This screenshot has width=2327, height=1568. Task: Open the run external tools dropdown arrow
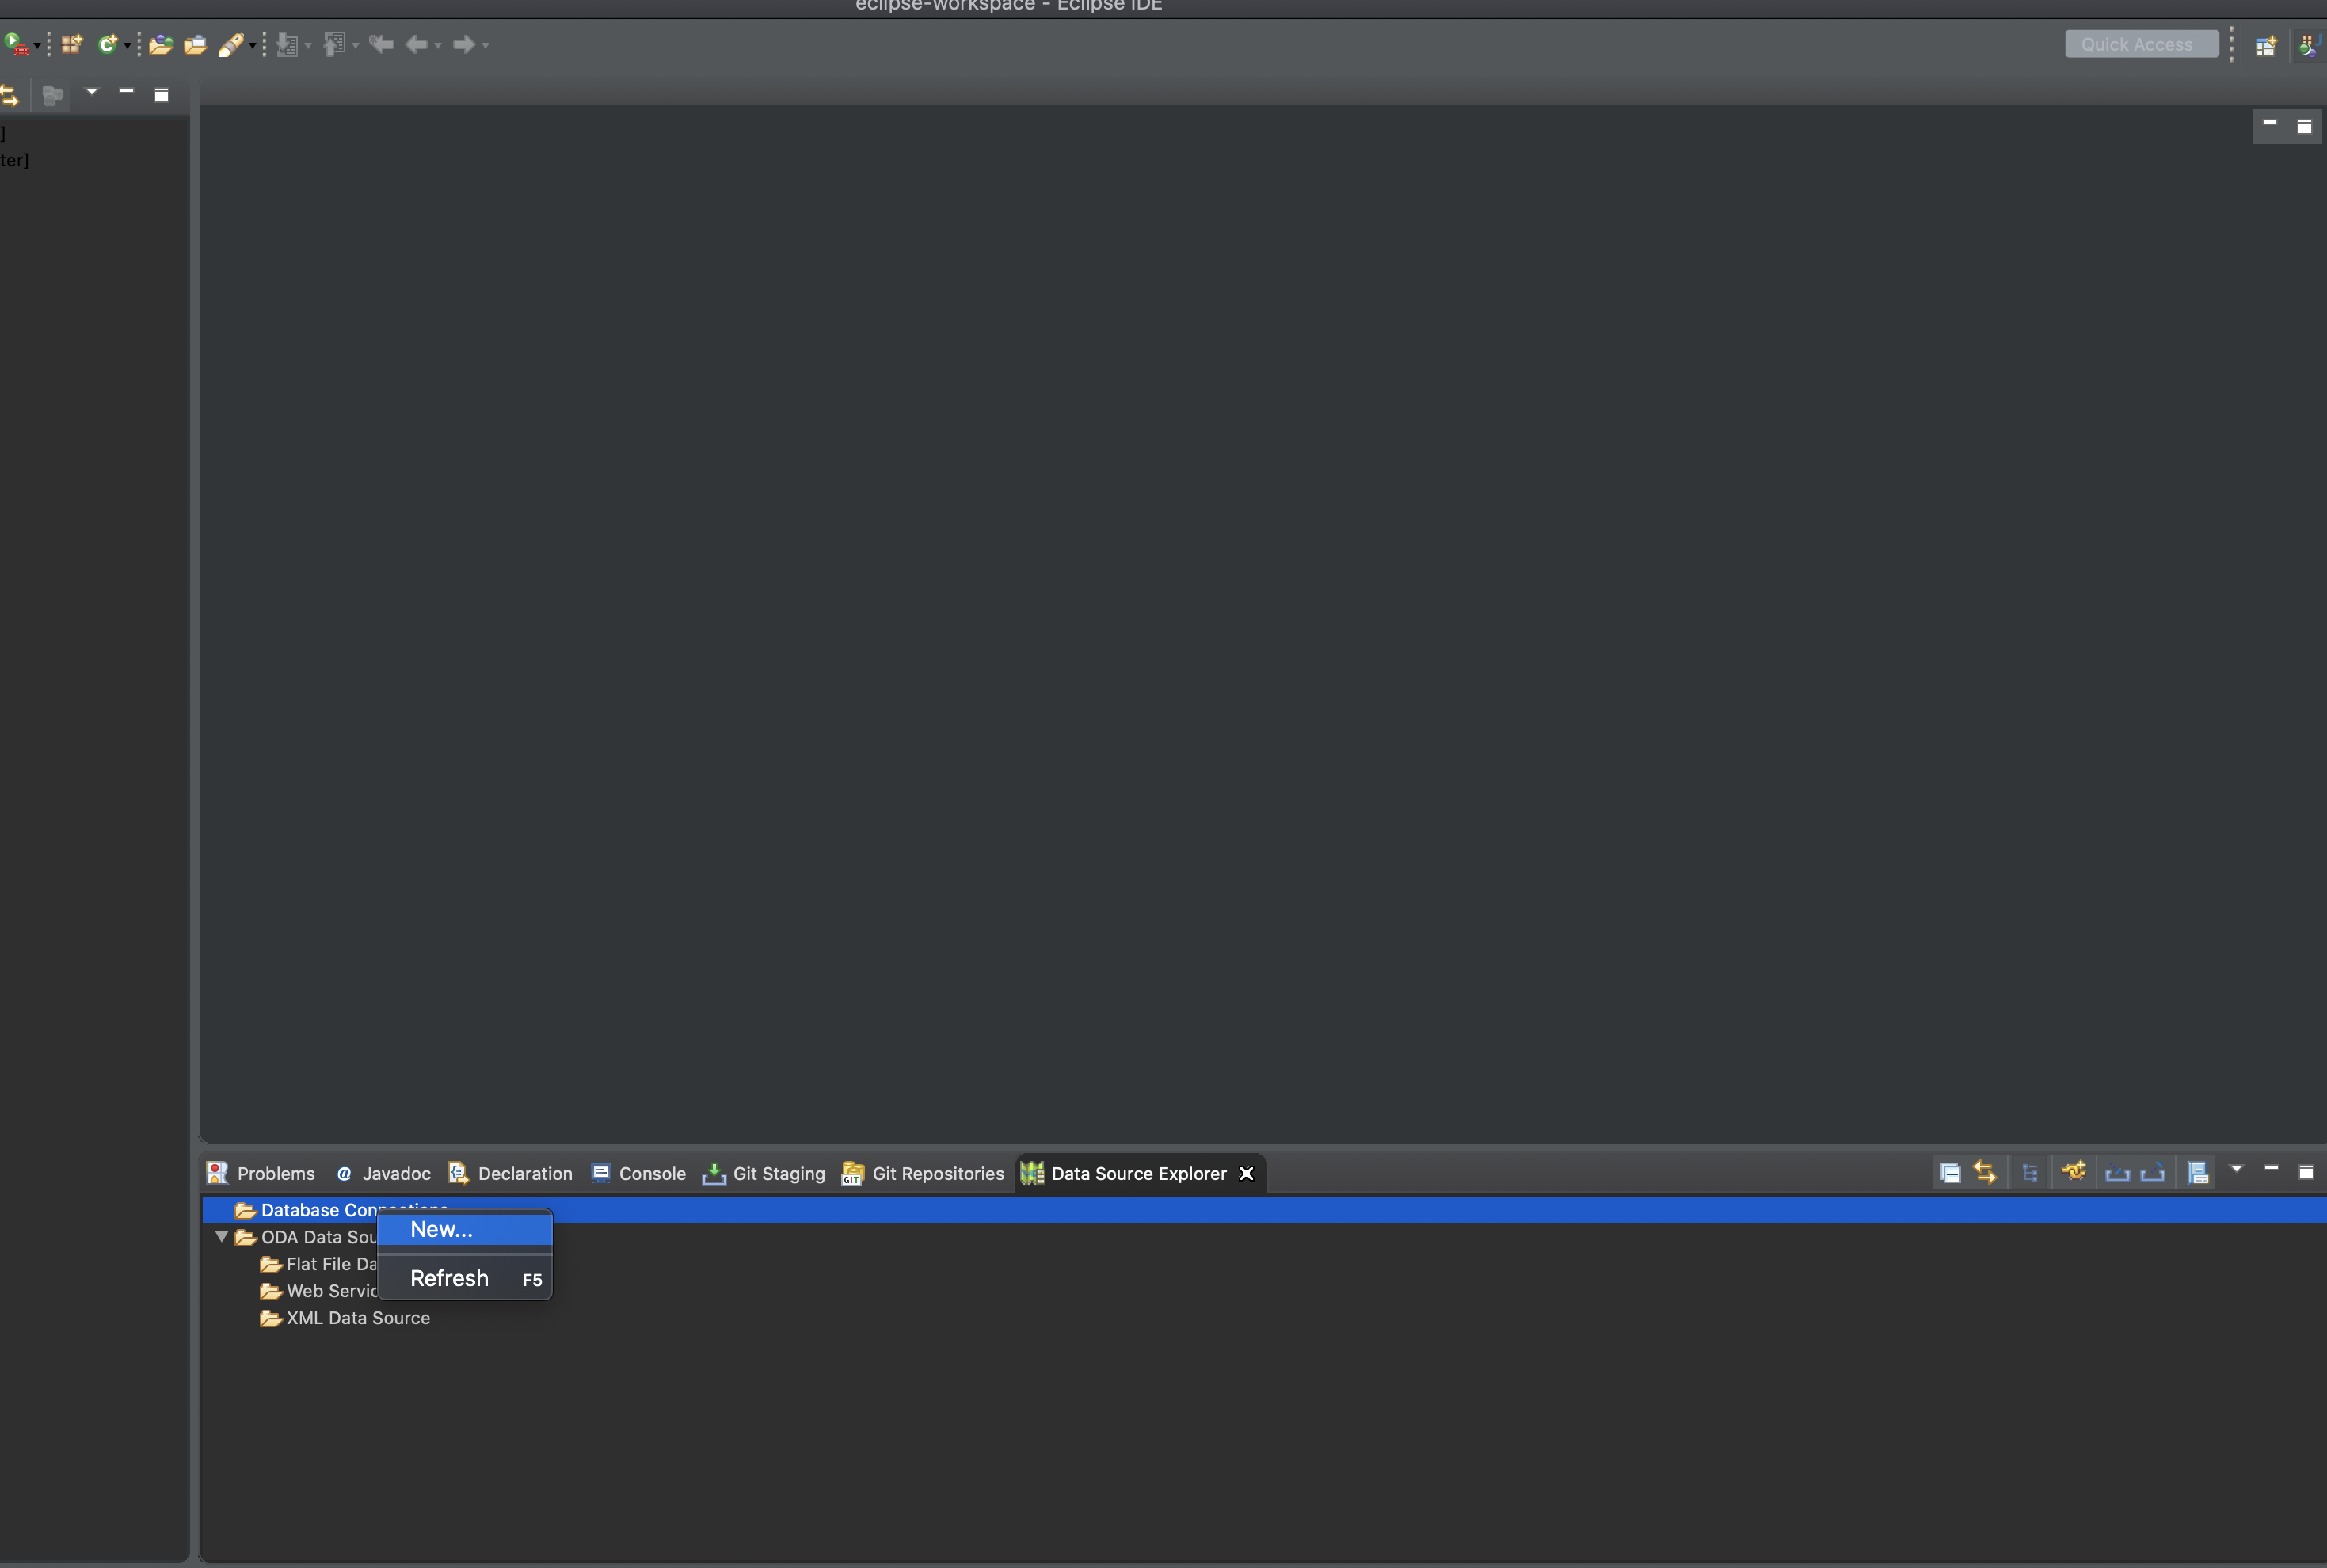coord(37,46)
